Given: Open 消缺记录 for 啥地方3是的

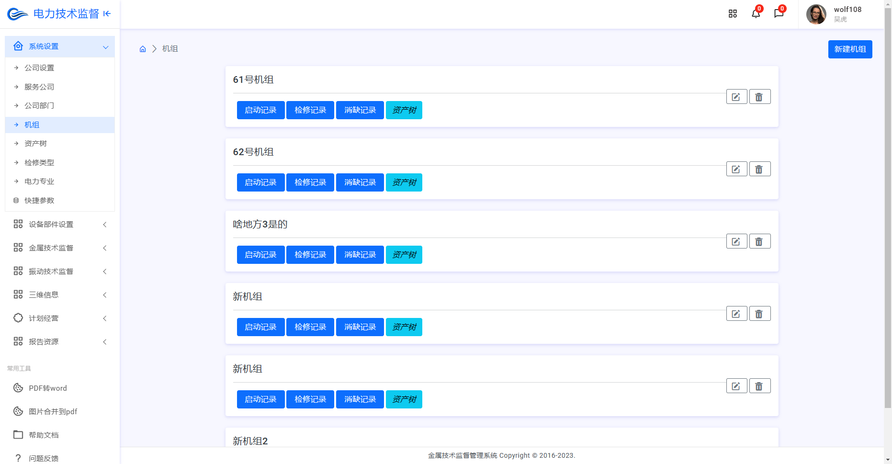Looking at the screenshot, I should [x=360, y=255].
